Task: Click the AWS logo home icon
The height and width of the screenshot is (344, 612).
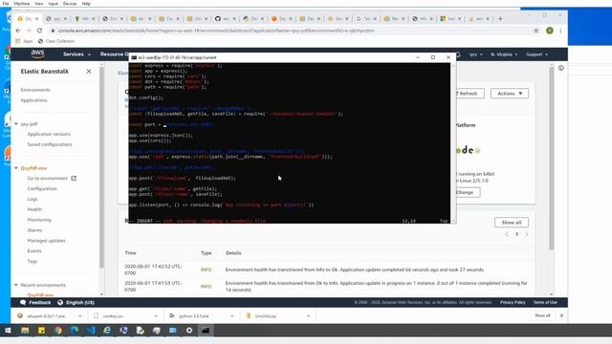Action: [x=37, y=54]
